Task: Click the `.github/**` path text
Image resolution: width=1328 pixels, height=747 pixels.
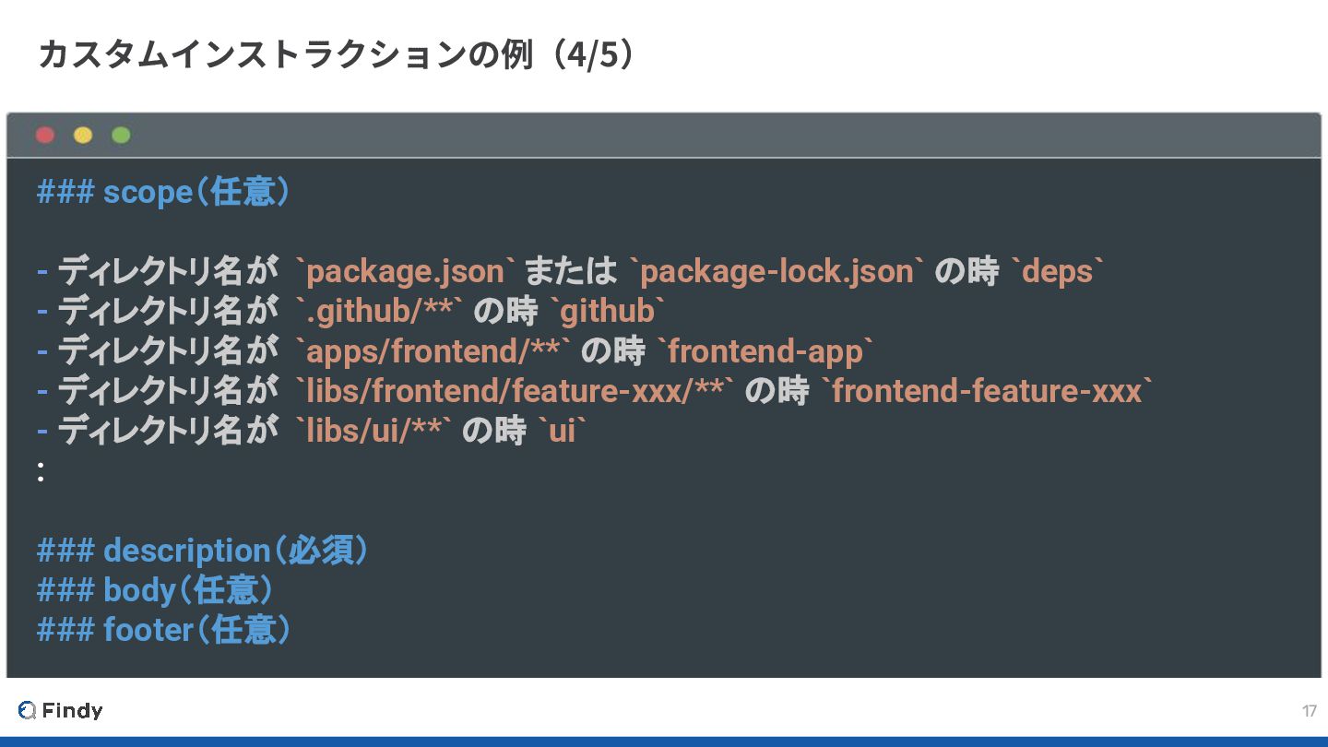Action: click(x=379, y=312)
